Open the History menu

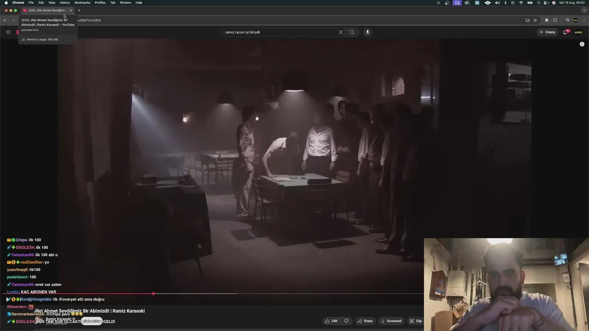[65, 3]
